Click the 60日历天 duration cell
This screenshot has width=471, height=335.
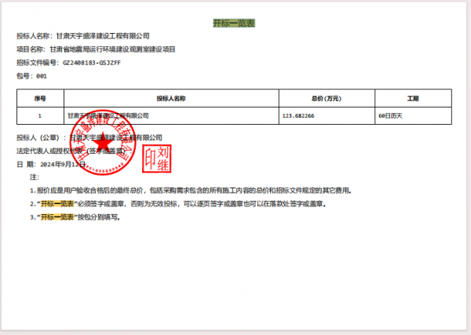[x=390, y=115]
